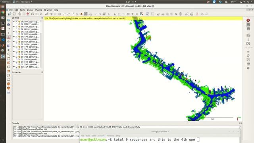Collapse the 003570_003975.p... tree node
This screenshot has width=254, height=143.
(x=14, y=37)
